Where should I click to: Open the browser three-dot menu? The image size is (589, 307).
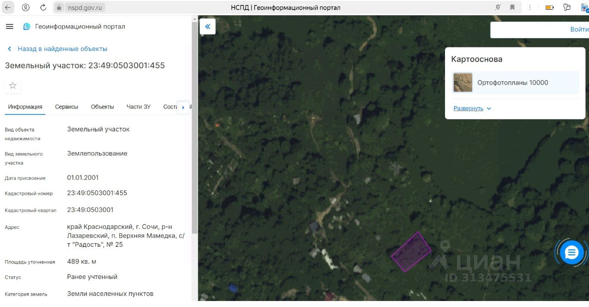531,7
